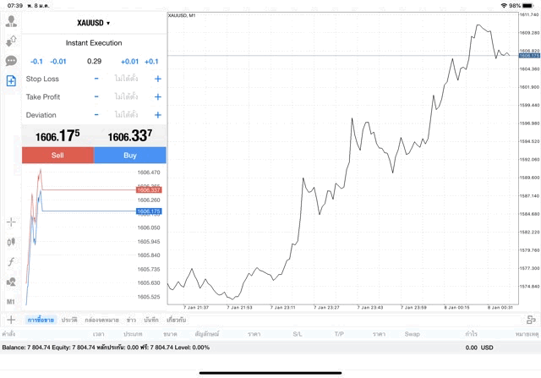
Task: Increase Stop Loss with plus button
Action: (157, 79)
